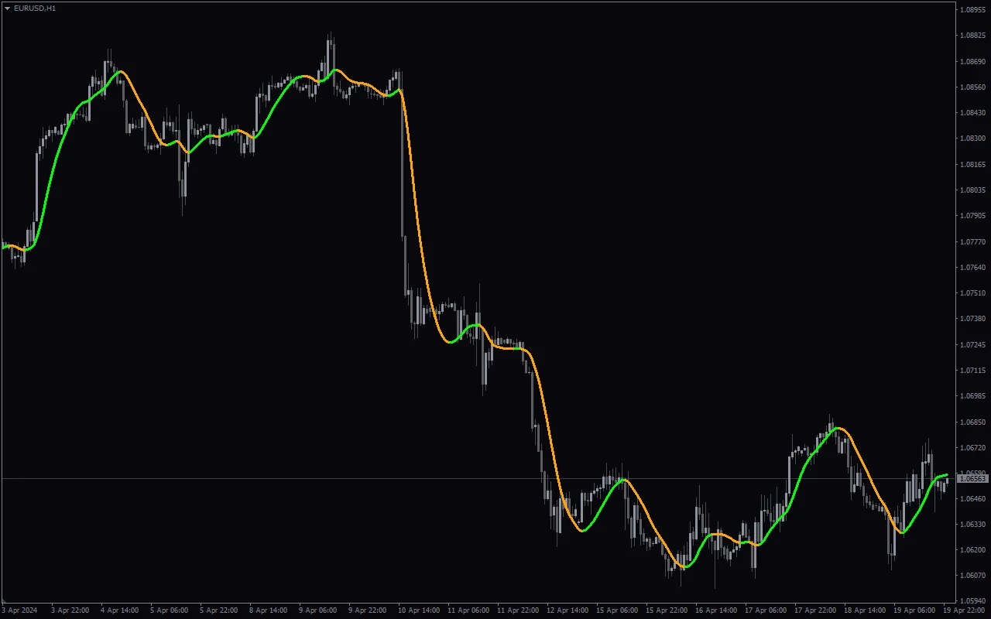Click the 1.08825 price scale label
The height and width of the screenshot is (619, 991).
point(972,36)
